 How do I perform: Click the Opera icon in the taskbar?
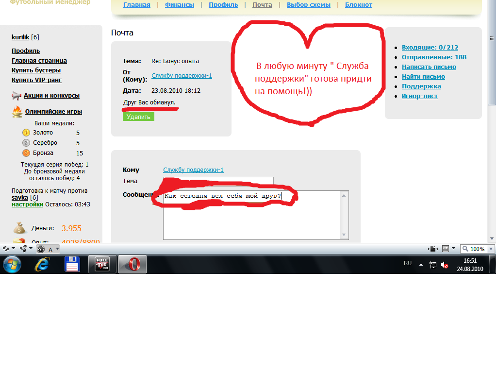click(x=133, y=264)
